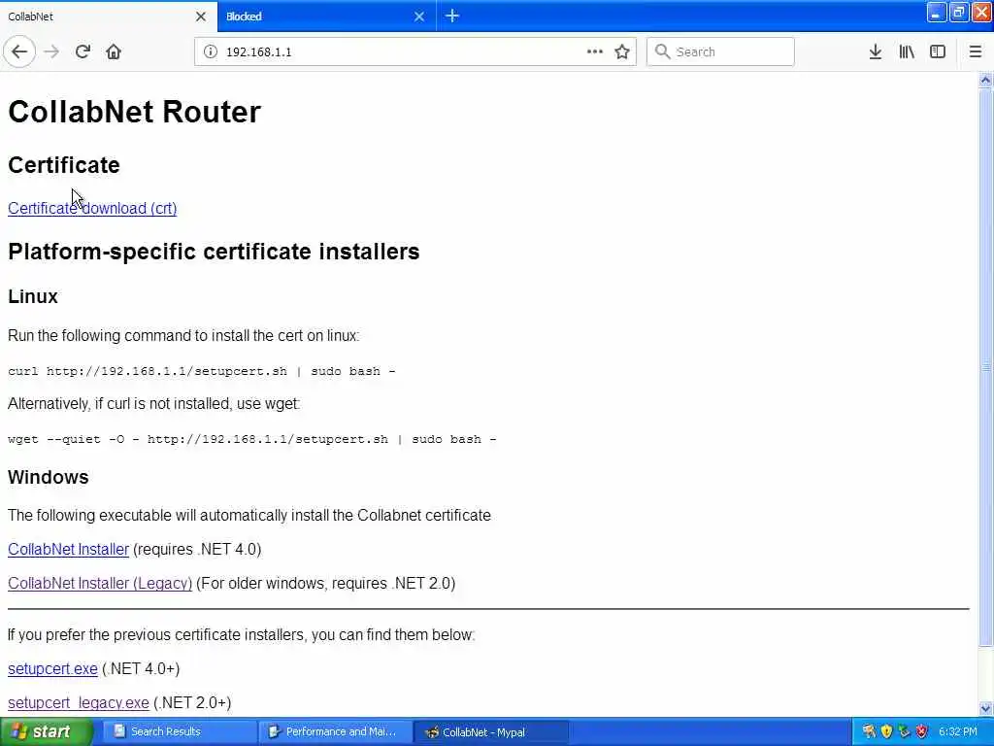Click the vertical scrollbar thumb
This screenshot has height=746, width=994.
(985, 367)
